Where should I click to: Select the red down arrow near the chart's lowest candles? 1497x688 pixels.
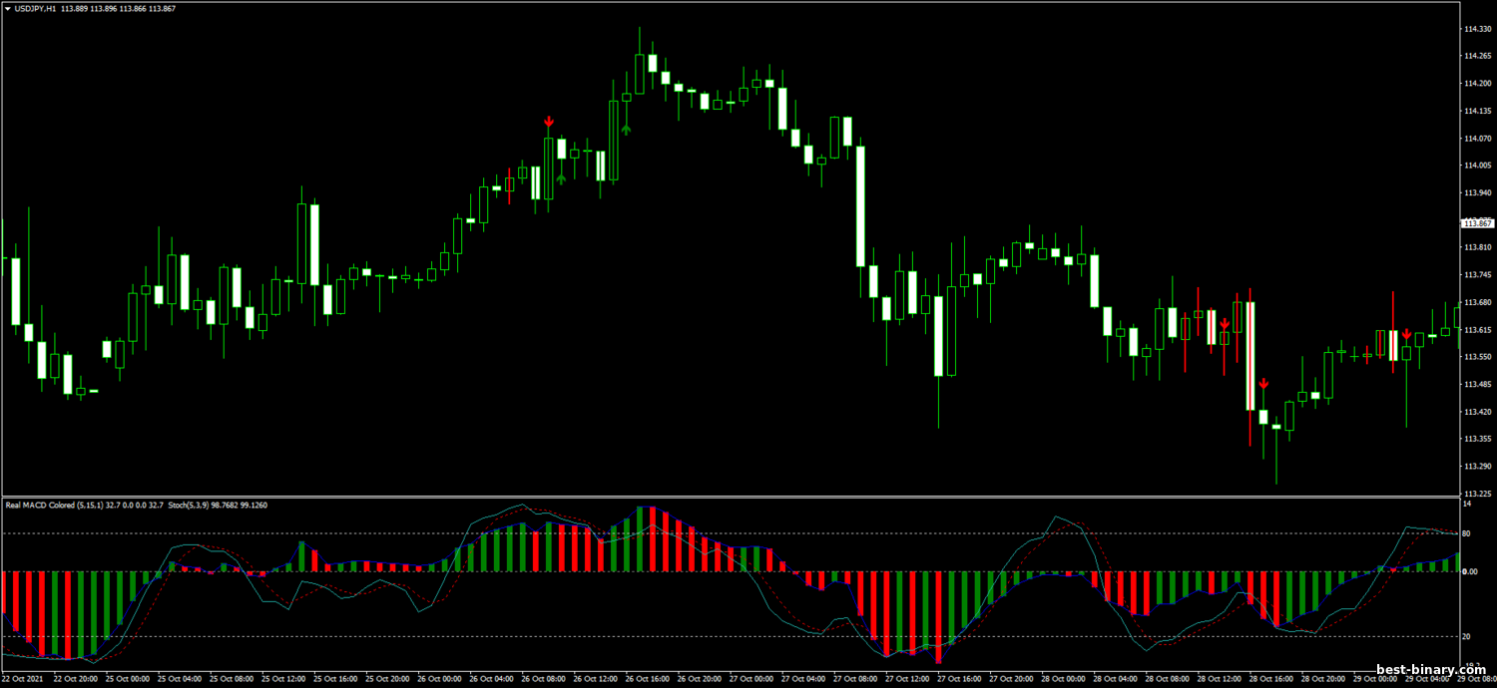pos(1263,384)
